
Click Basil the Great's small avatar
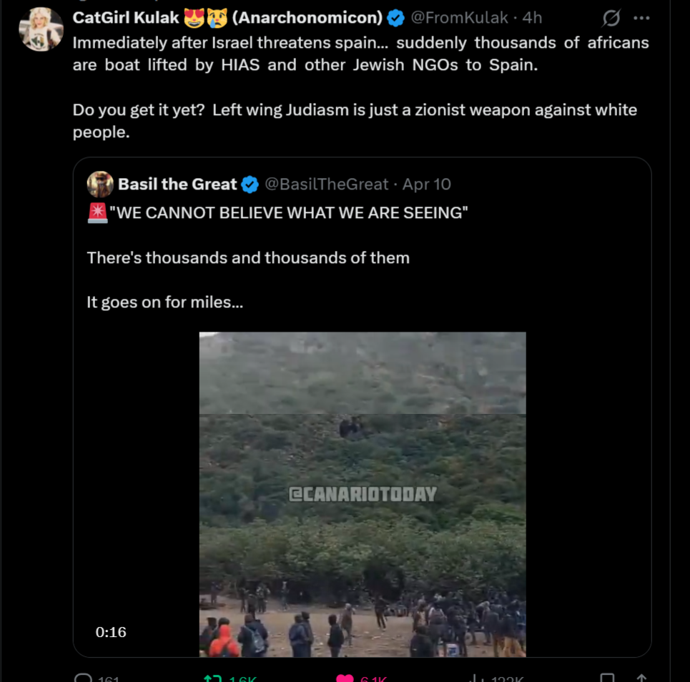click(x=100, y=184)
